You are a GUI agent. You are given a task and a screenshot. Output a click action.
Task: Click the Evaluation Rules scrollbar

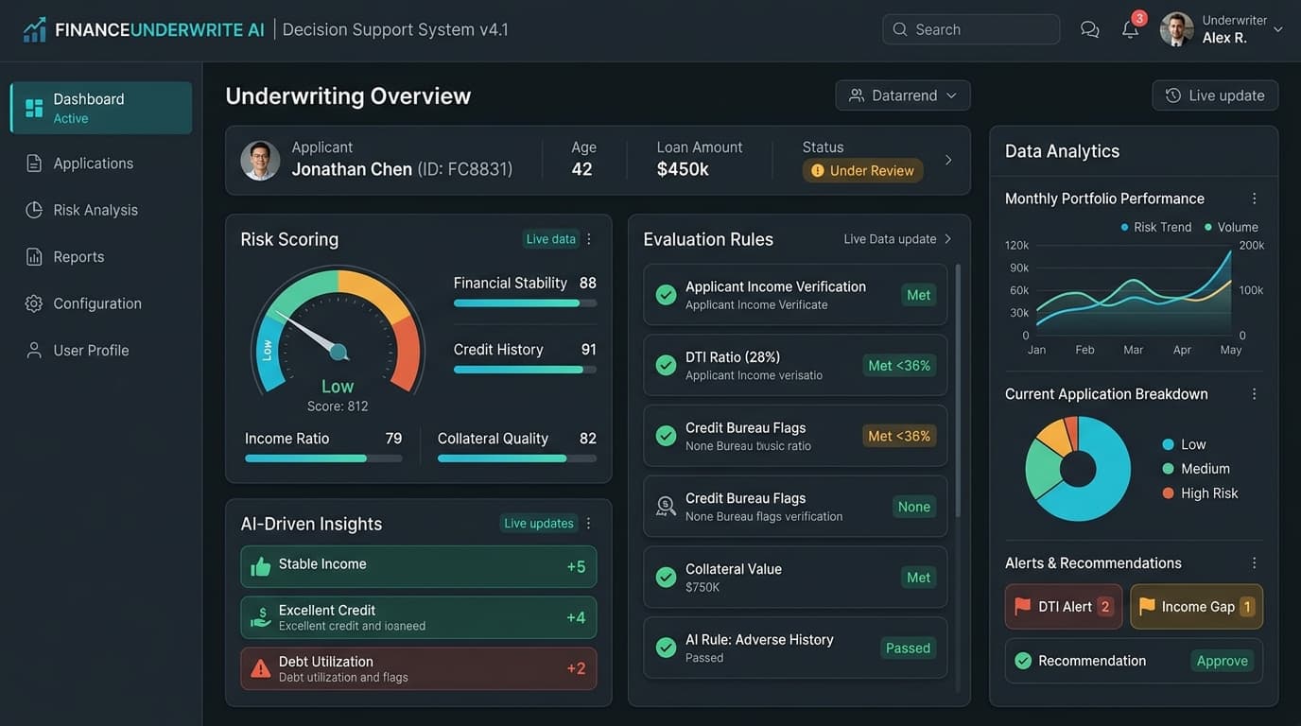click(x=959, y=390)
